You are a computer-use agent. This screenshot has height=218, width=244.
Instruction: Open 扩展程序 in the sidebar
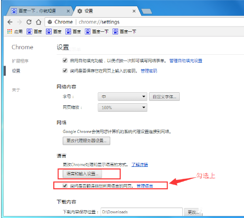coord(20,61)
